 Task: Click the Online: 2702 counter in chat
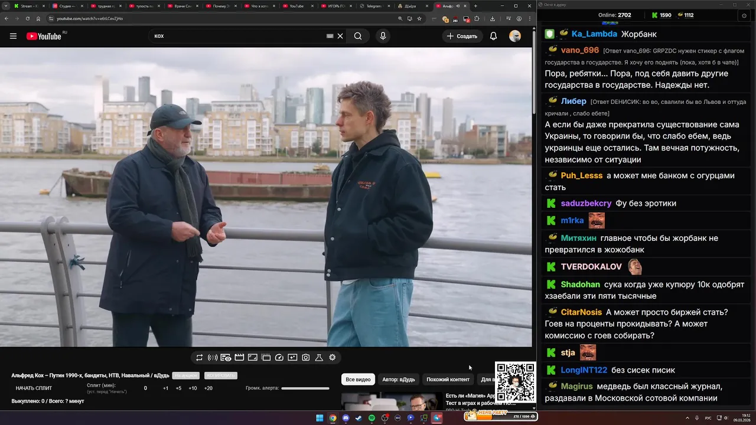click(x=615, y=15)
